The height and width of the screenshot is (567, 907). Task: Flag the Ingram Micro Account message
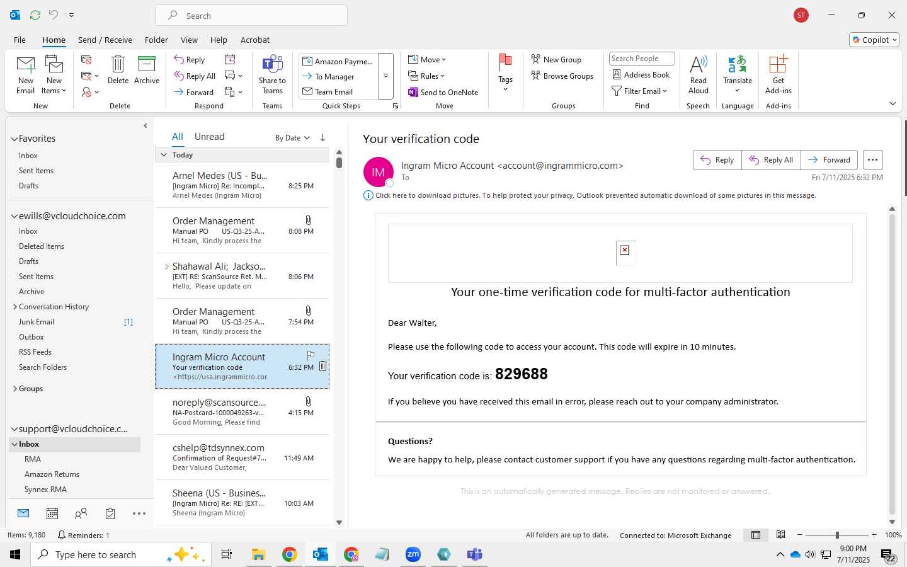(x=311, y=355)
